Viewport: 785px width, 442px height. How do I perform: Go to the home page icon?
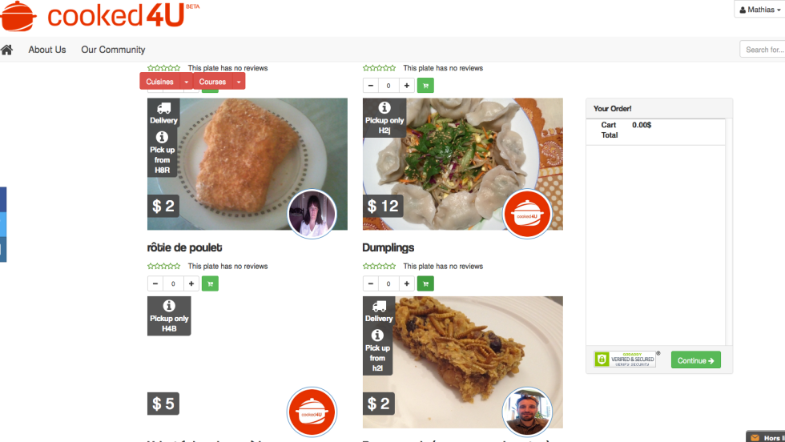pyautogui.click(x=7, y=50)
